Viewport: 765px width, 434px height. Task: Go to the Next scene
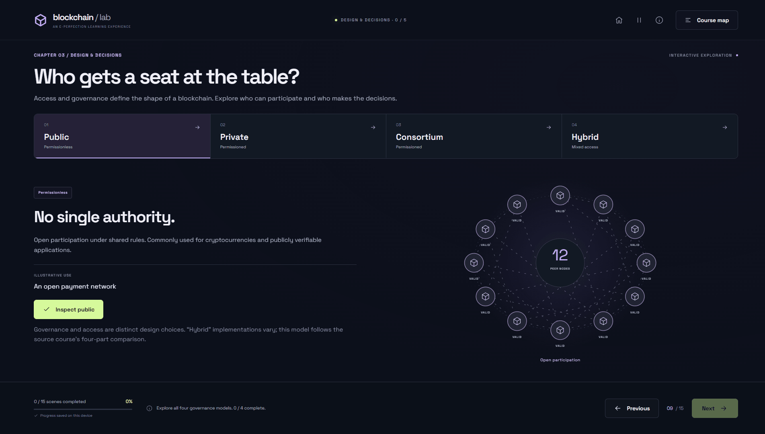click(x=715, y=408)
